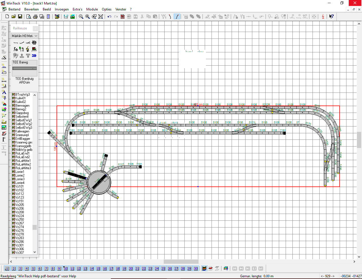
Task: Select the turntable on the layout
Action: 99,182
